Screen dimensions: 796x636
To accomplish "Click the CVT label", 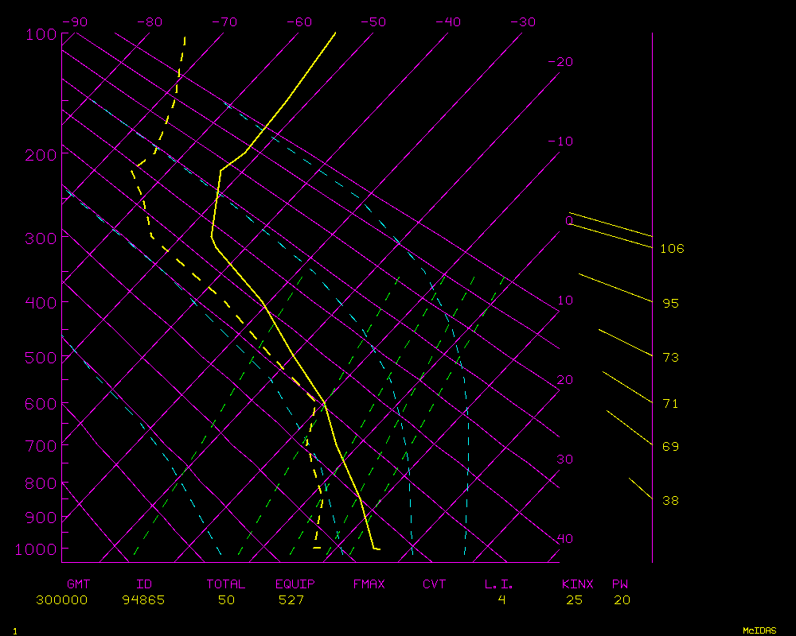I will [x=434, y=584].
